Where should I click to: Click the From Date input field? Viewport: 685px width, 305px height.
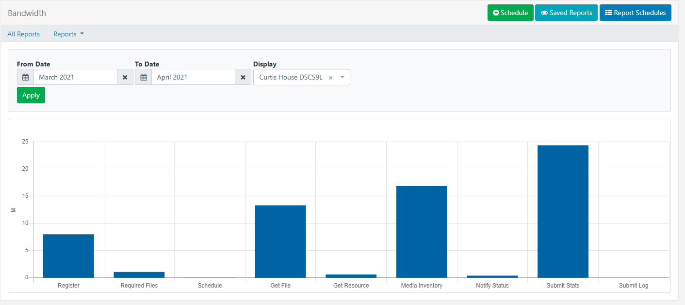tap(75, 77)
